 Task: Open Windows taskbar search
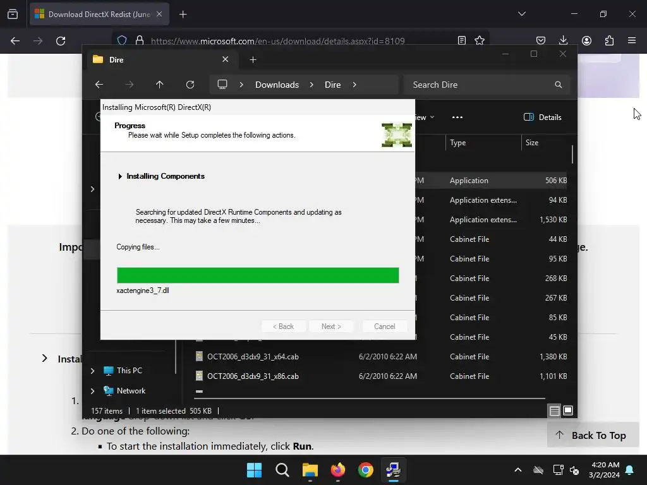(x=282, y=470)
